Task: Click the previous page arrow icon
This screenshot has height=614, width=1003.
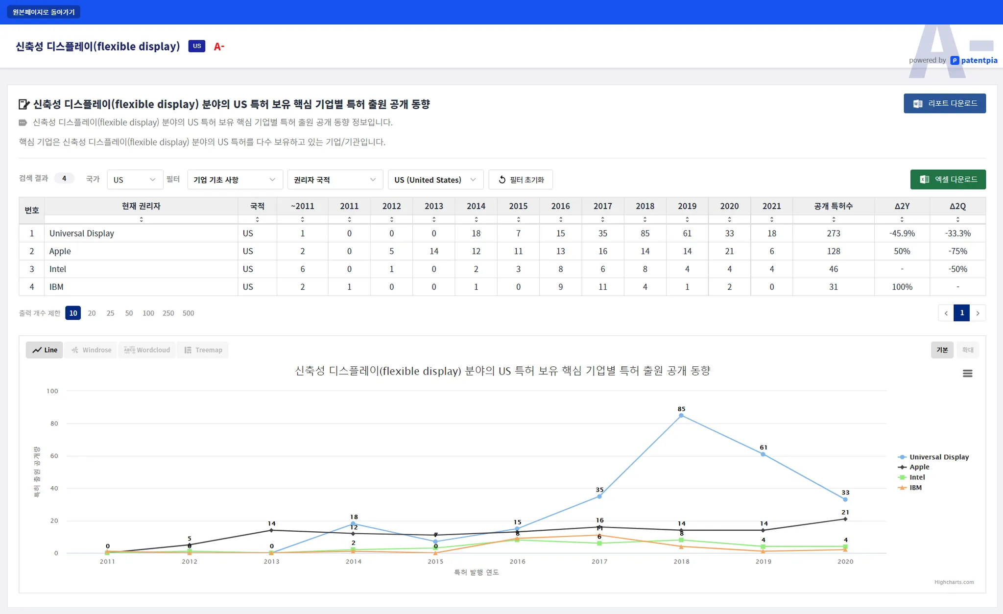Action: (x=946, y=313)
